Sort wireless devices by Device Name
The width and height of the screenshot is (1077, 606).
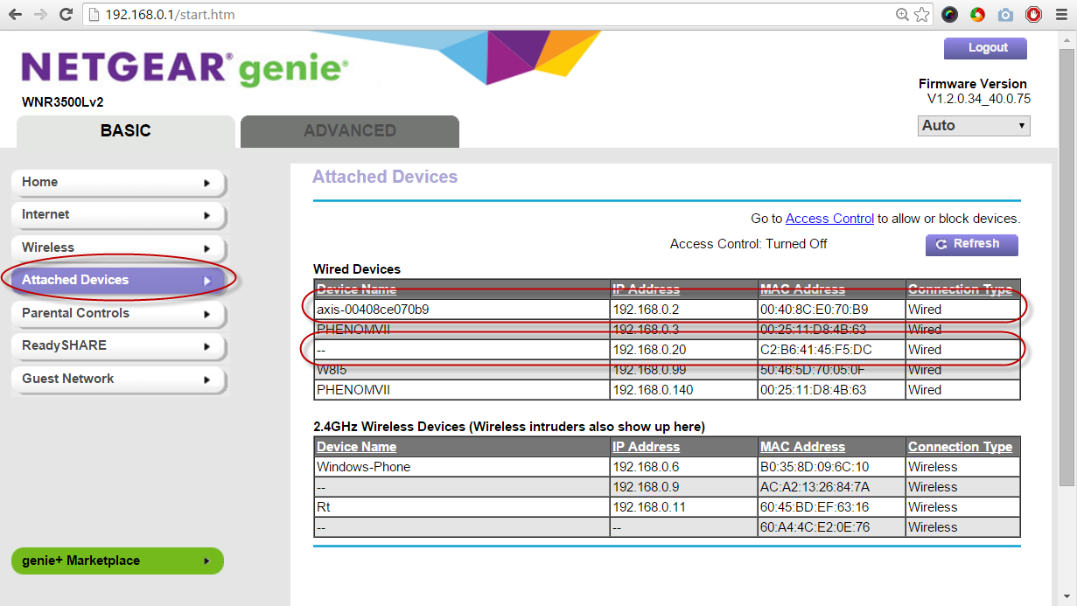click(356, 447)
